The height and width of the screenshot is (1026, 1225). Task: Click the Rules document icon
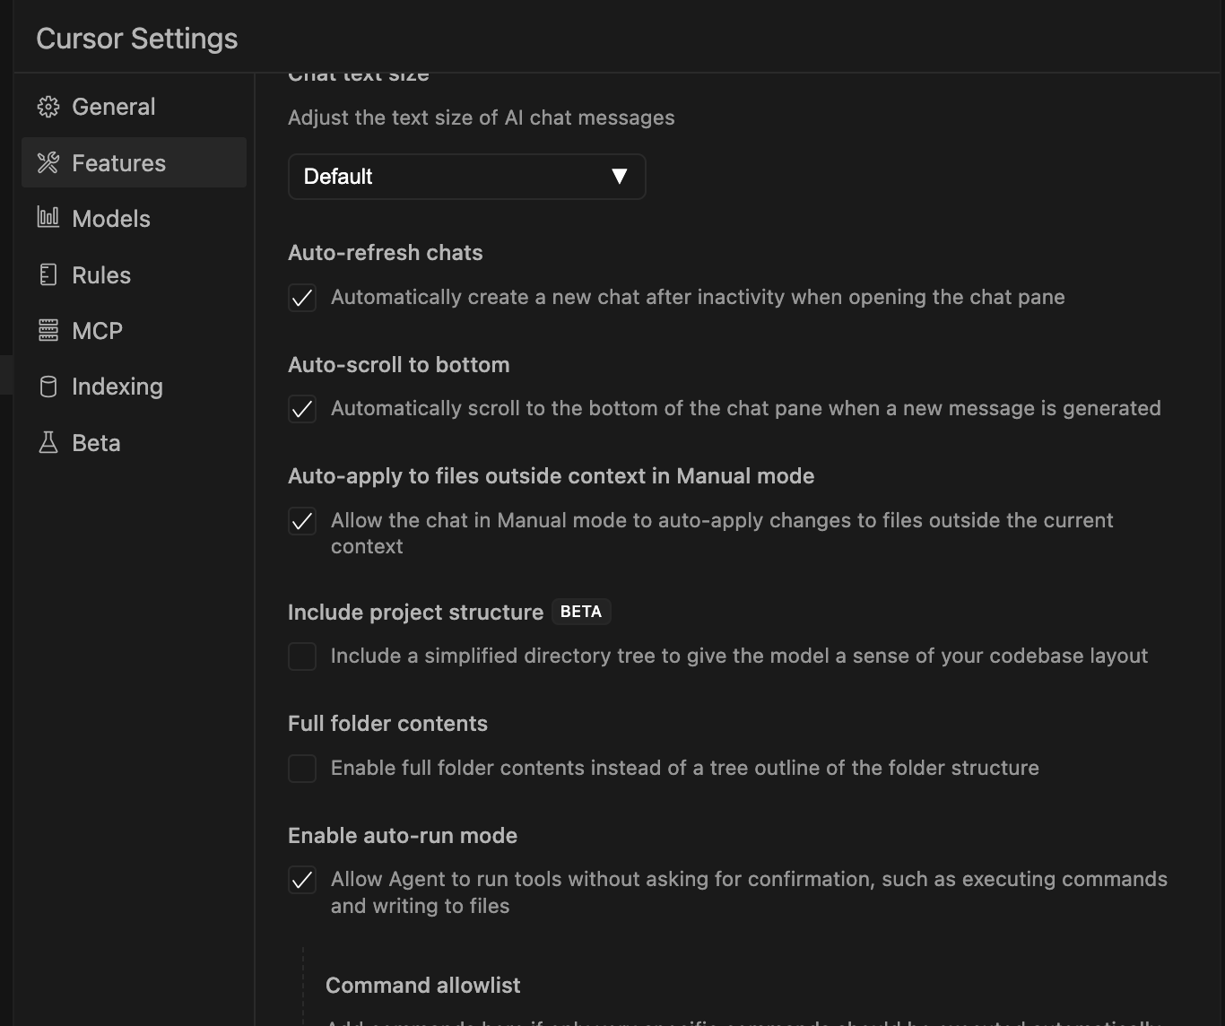point(48,274)
